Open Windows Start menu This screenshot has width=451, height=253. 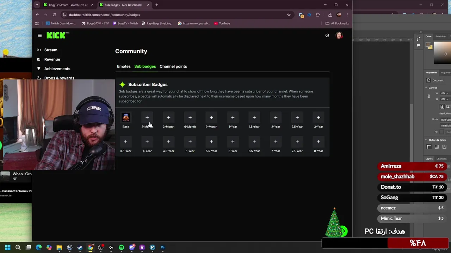pos(8,247)
